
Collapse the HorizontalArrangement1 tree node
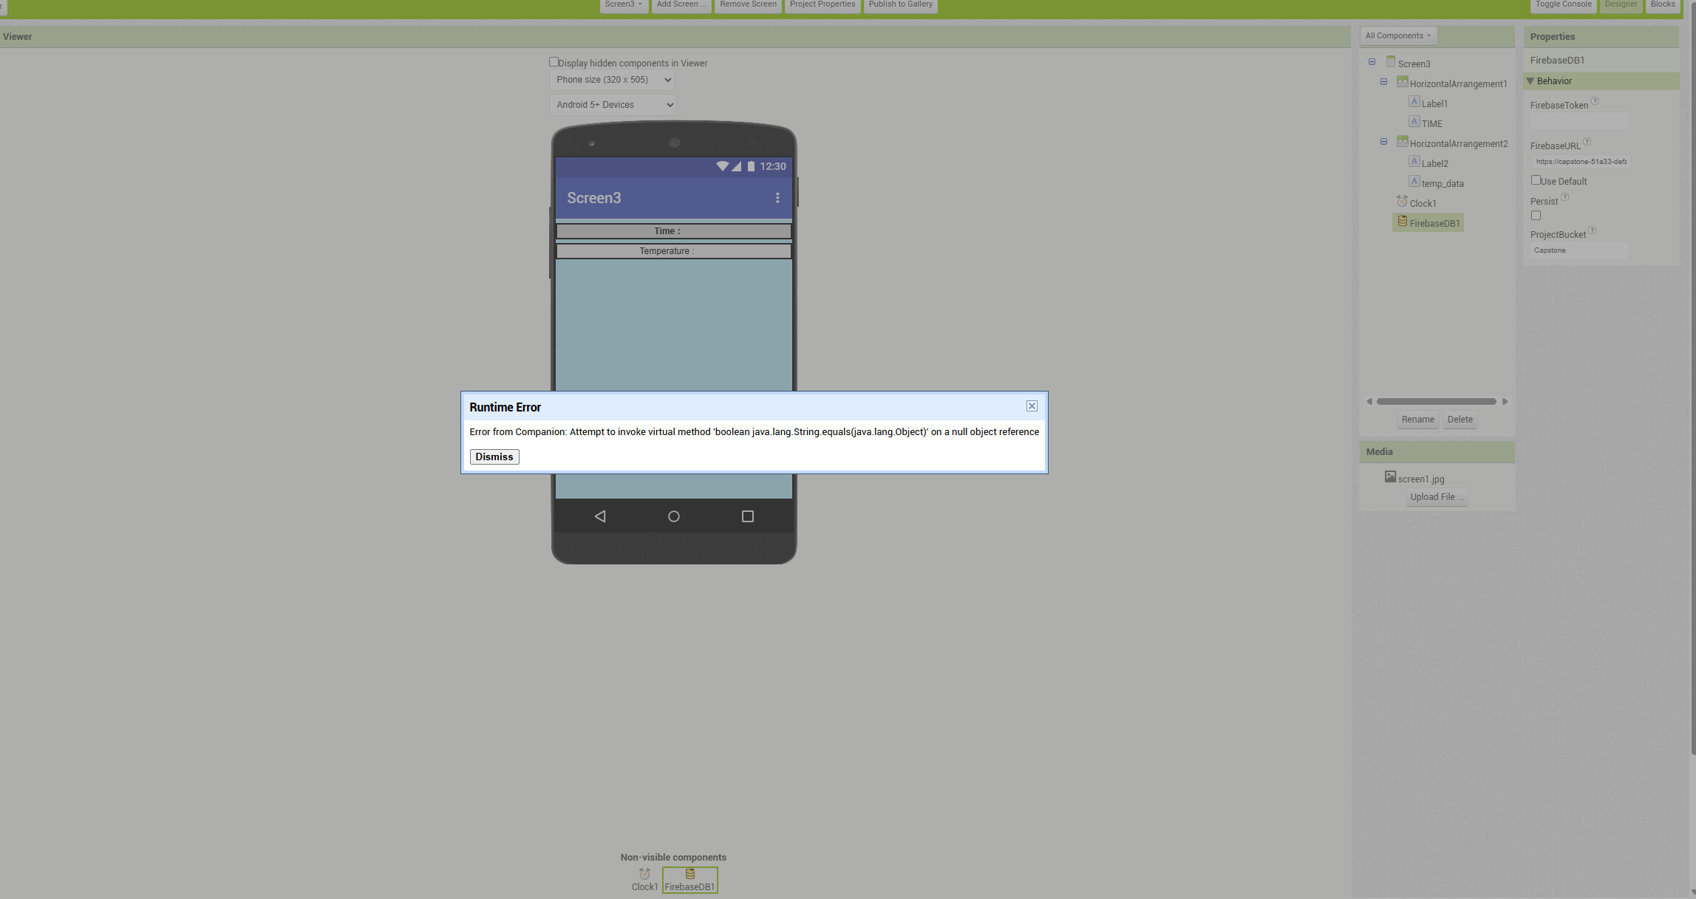pyautogui.click(x=1383, y=82)
